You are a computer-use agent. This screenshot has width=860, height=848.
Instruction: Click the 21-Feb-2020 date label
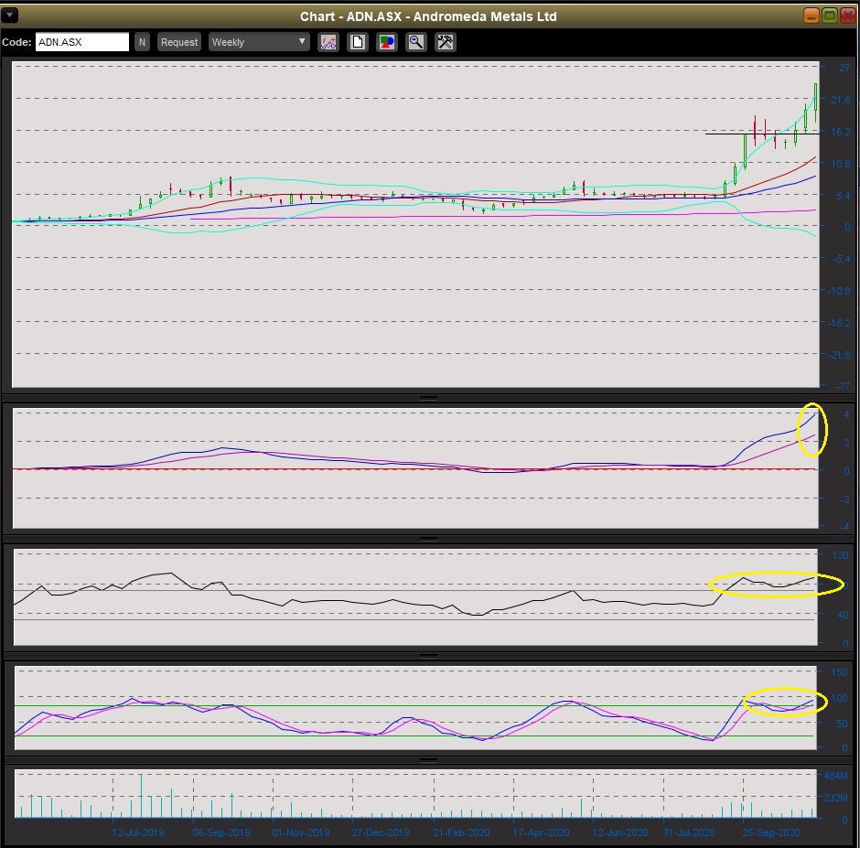pos(461,832)
